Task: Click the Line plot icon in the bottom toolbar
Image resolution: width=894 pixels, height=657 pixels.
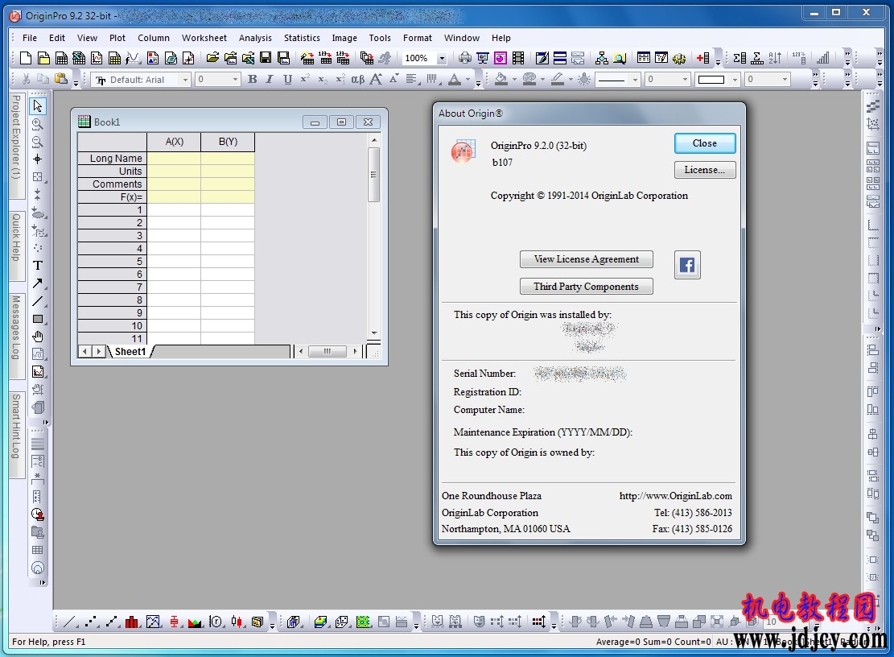Action: (x=70, y=622)
